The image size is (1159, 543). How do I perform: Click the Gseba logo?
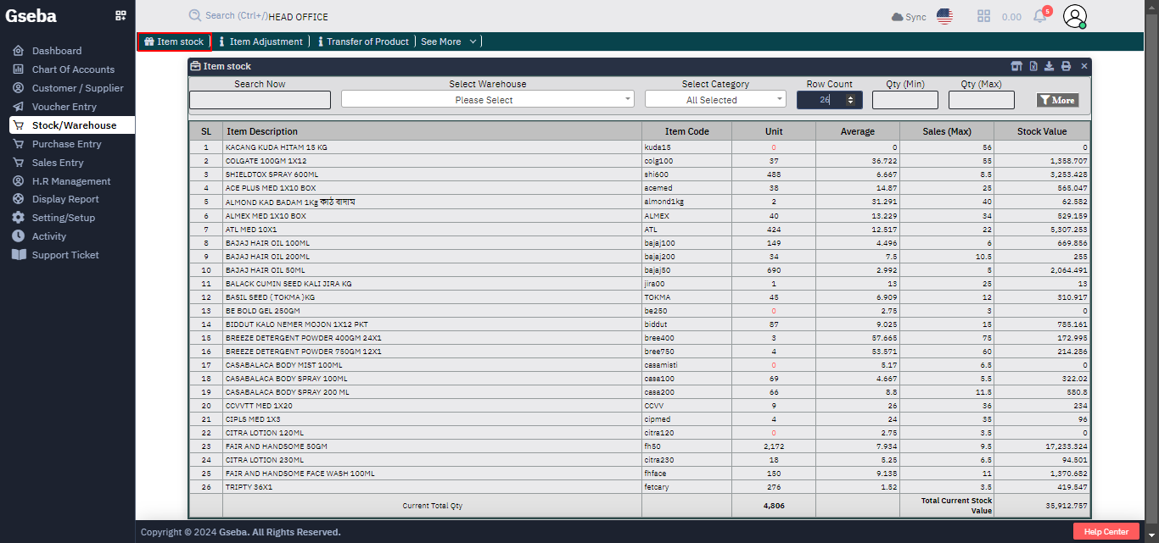tap(31, 15)
